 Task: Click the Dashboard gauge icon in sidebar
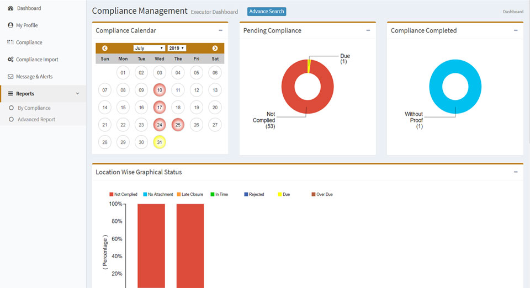10,8
